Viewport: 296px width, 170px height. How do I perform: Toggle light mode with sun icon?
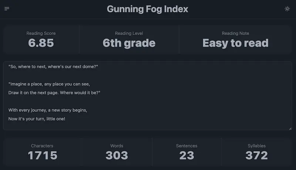[x=287, y=8]
